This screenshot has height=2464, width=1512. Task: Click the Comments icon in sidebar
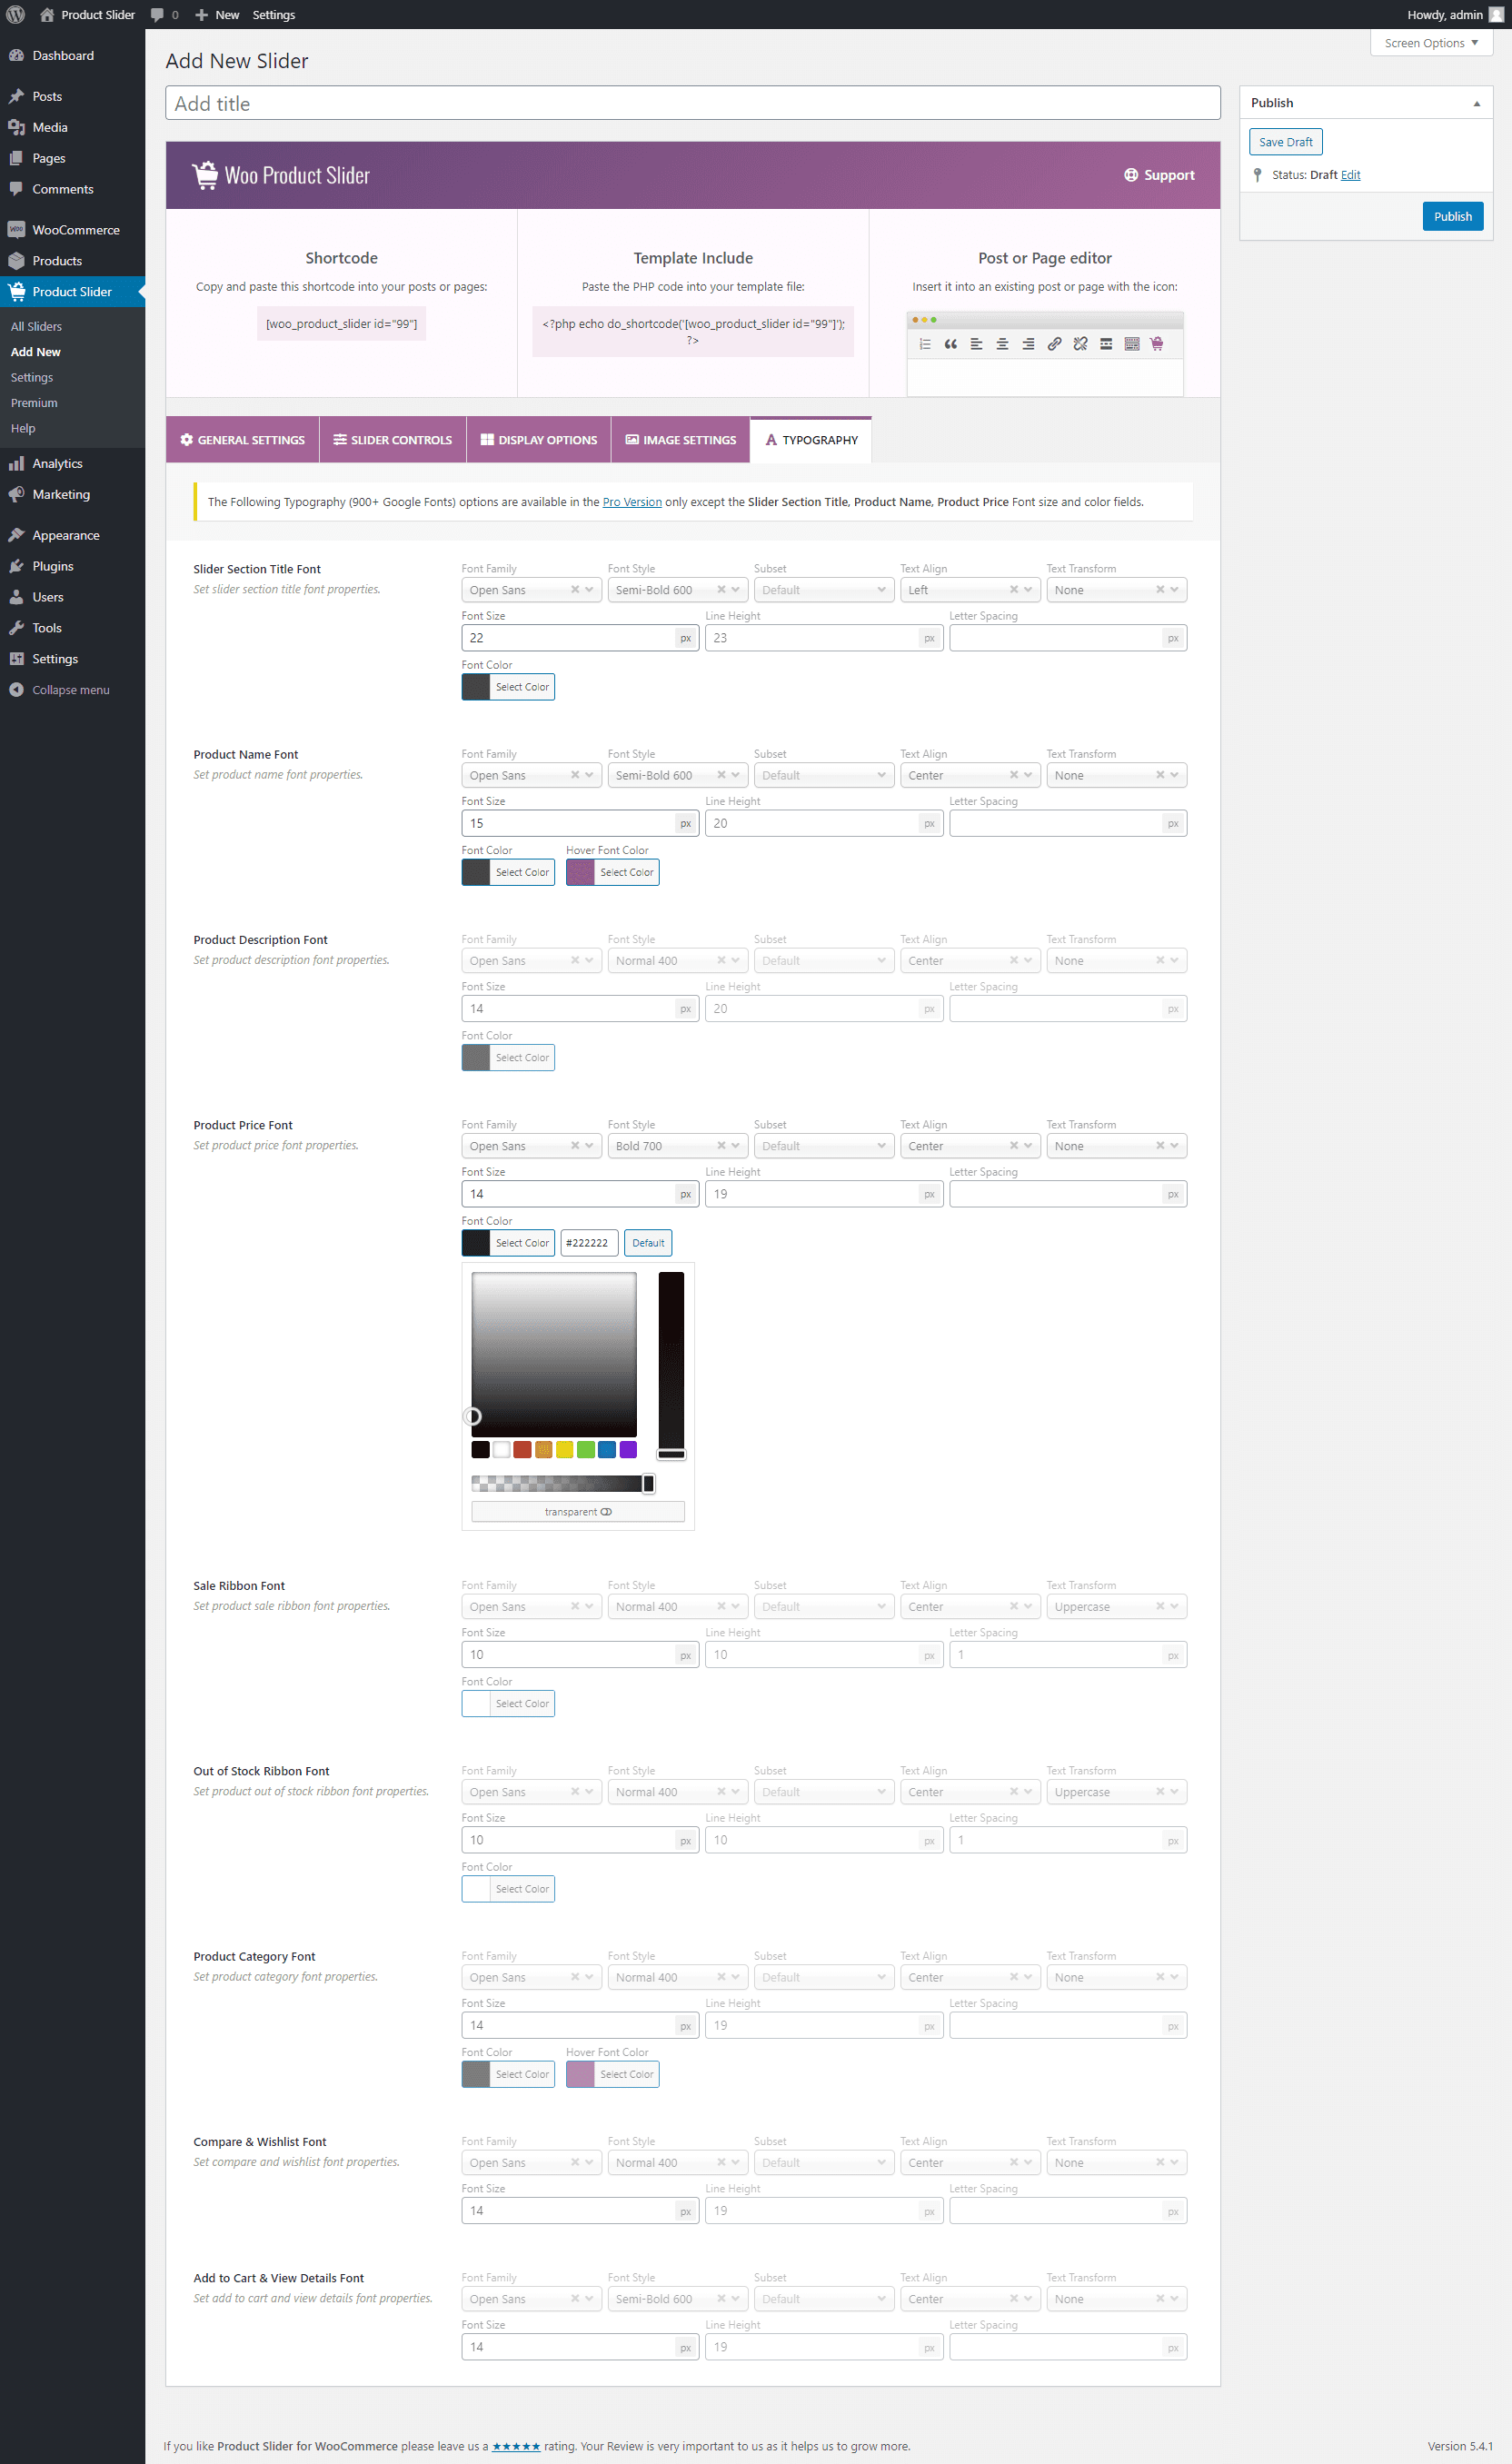click(16, 189)
